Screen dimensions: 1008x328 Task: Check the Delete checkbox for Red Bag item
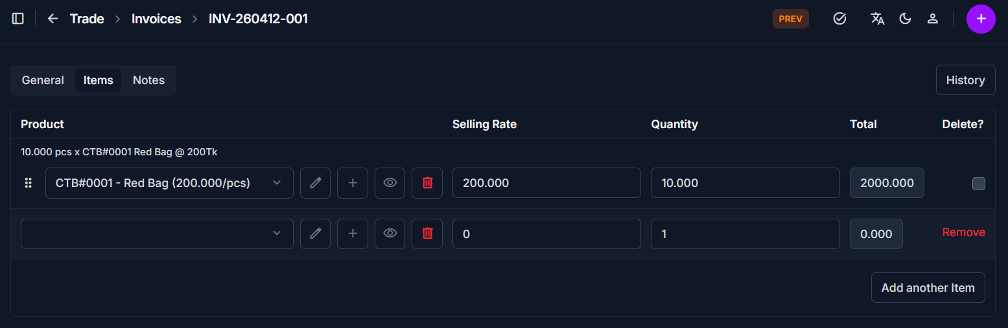click(x=978, y=184)
